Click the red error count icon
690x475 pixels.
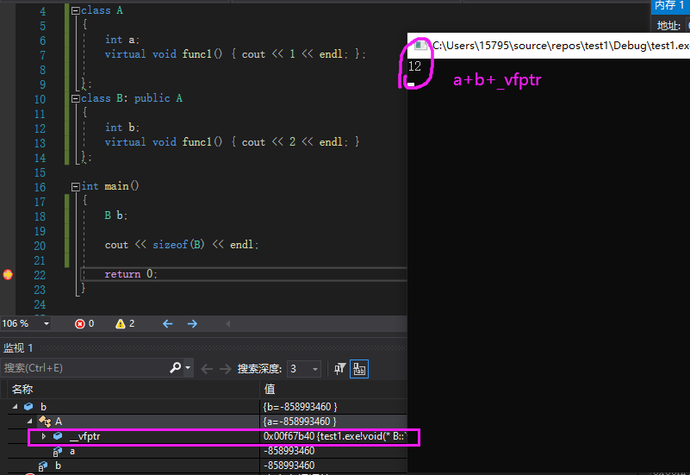[x=79, y=324]
